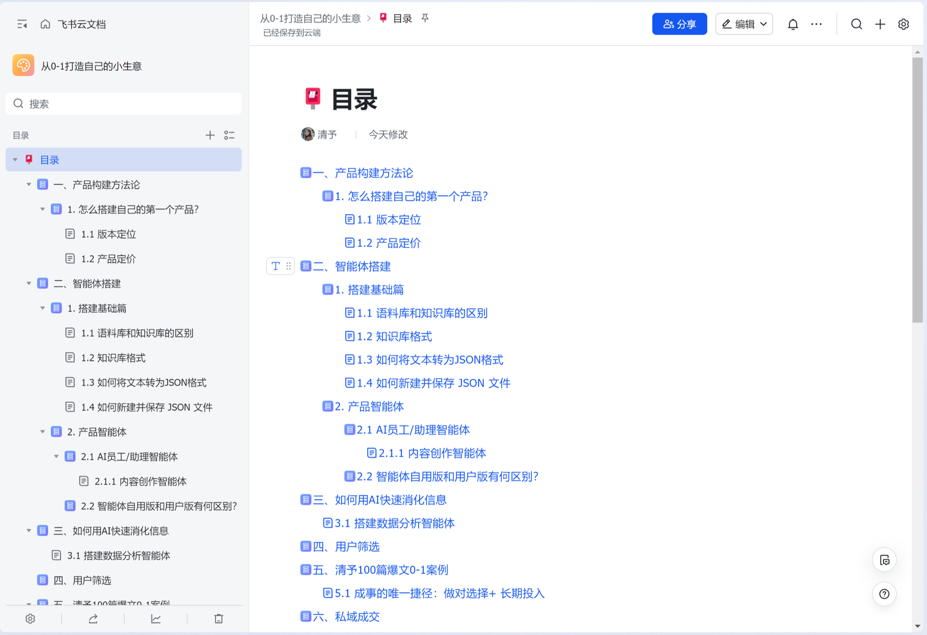Collapse the 二、智能体搭建 tree node

click(29, 283)
